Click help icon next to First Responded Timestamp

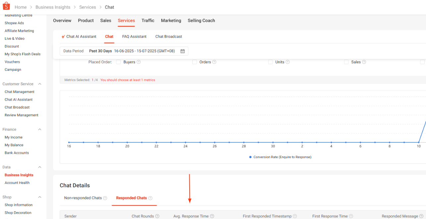(295, 216)
